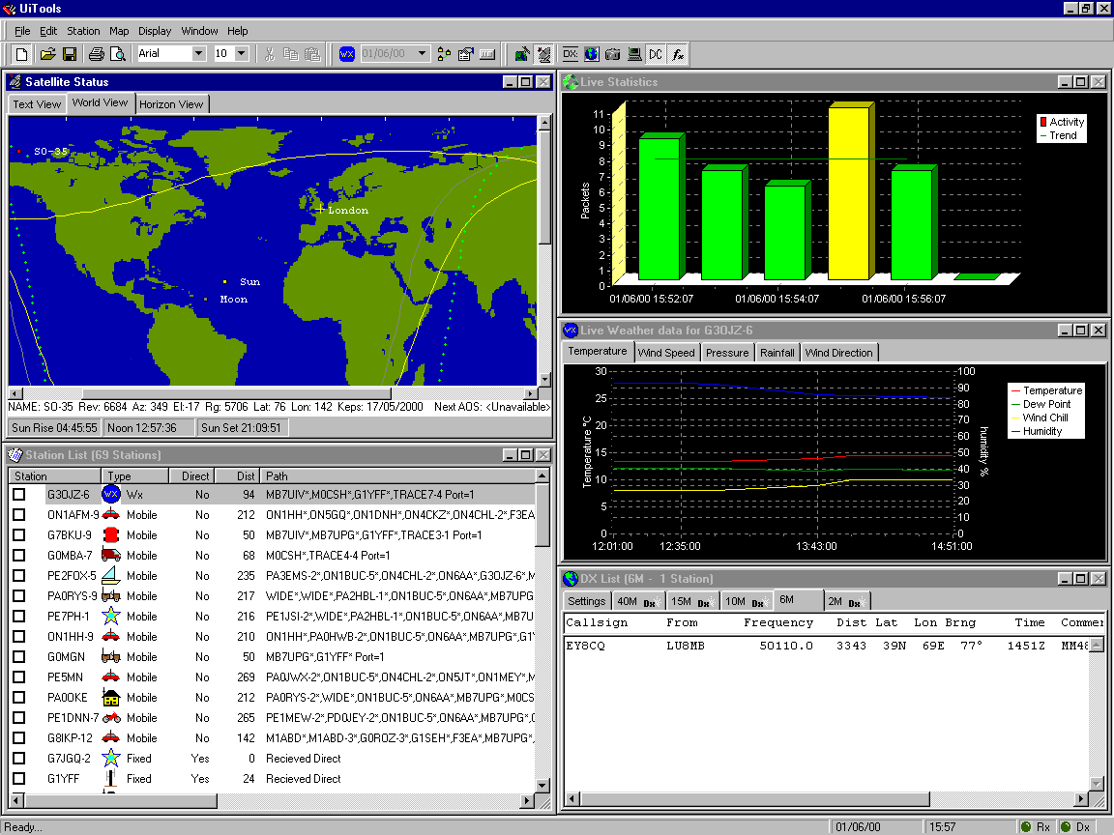Click the red Activity legend swatch
Screen dimensions: 1114x835
click(1043, 122)
